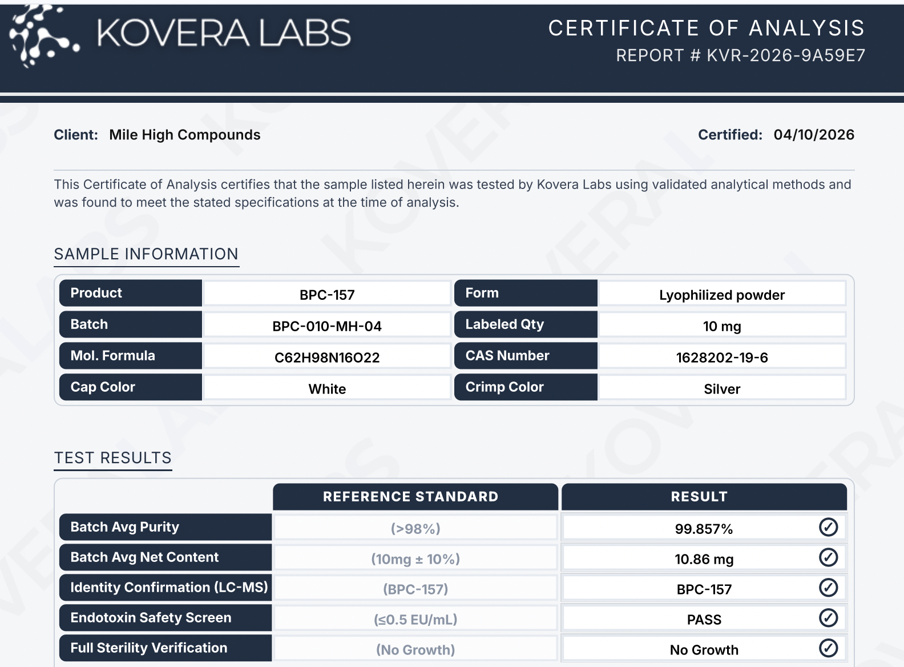This screenshot has height=667, width=904.
Task: Click the Reference Standard column header
Action: point(415,497)
